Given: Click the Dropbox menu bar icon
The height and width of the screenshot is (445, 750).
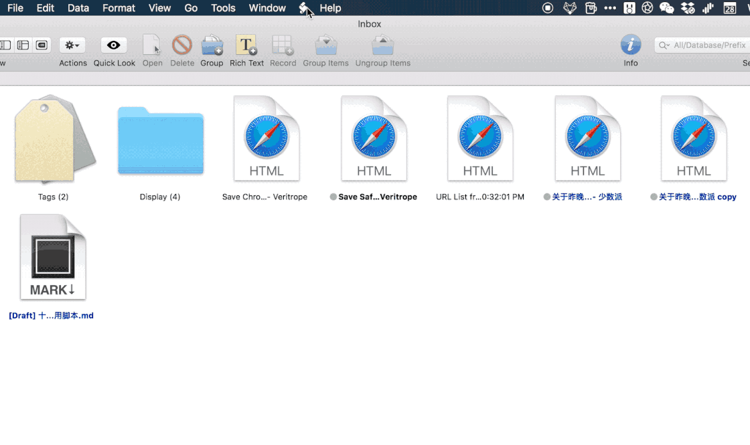Looking at the screenshot, I should pyautogui.click(x=688, y=7).
